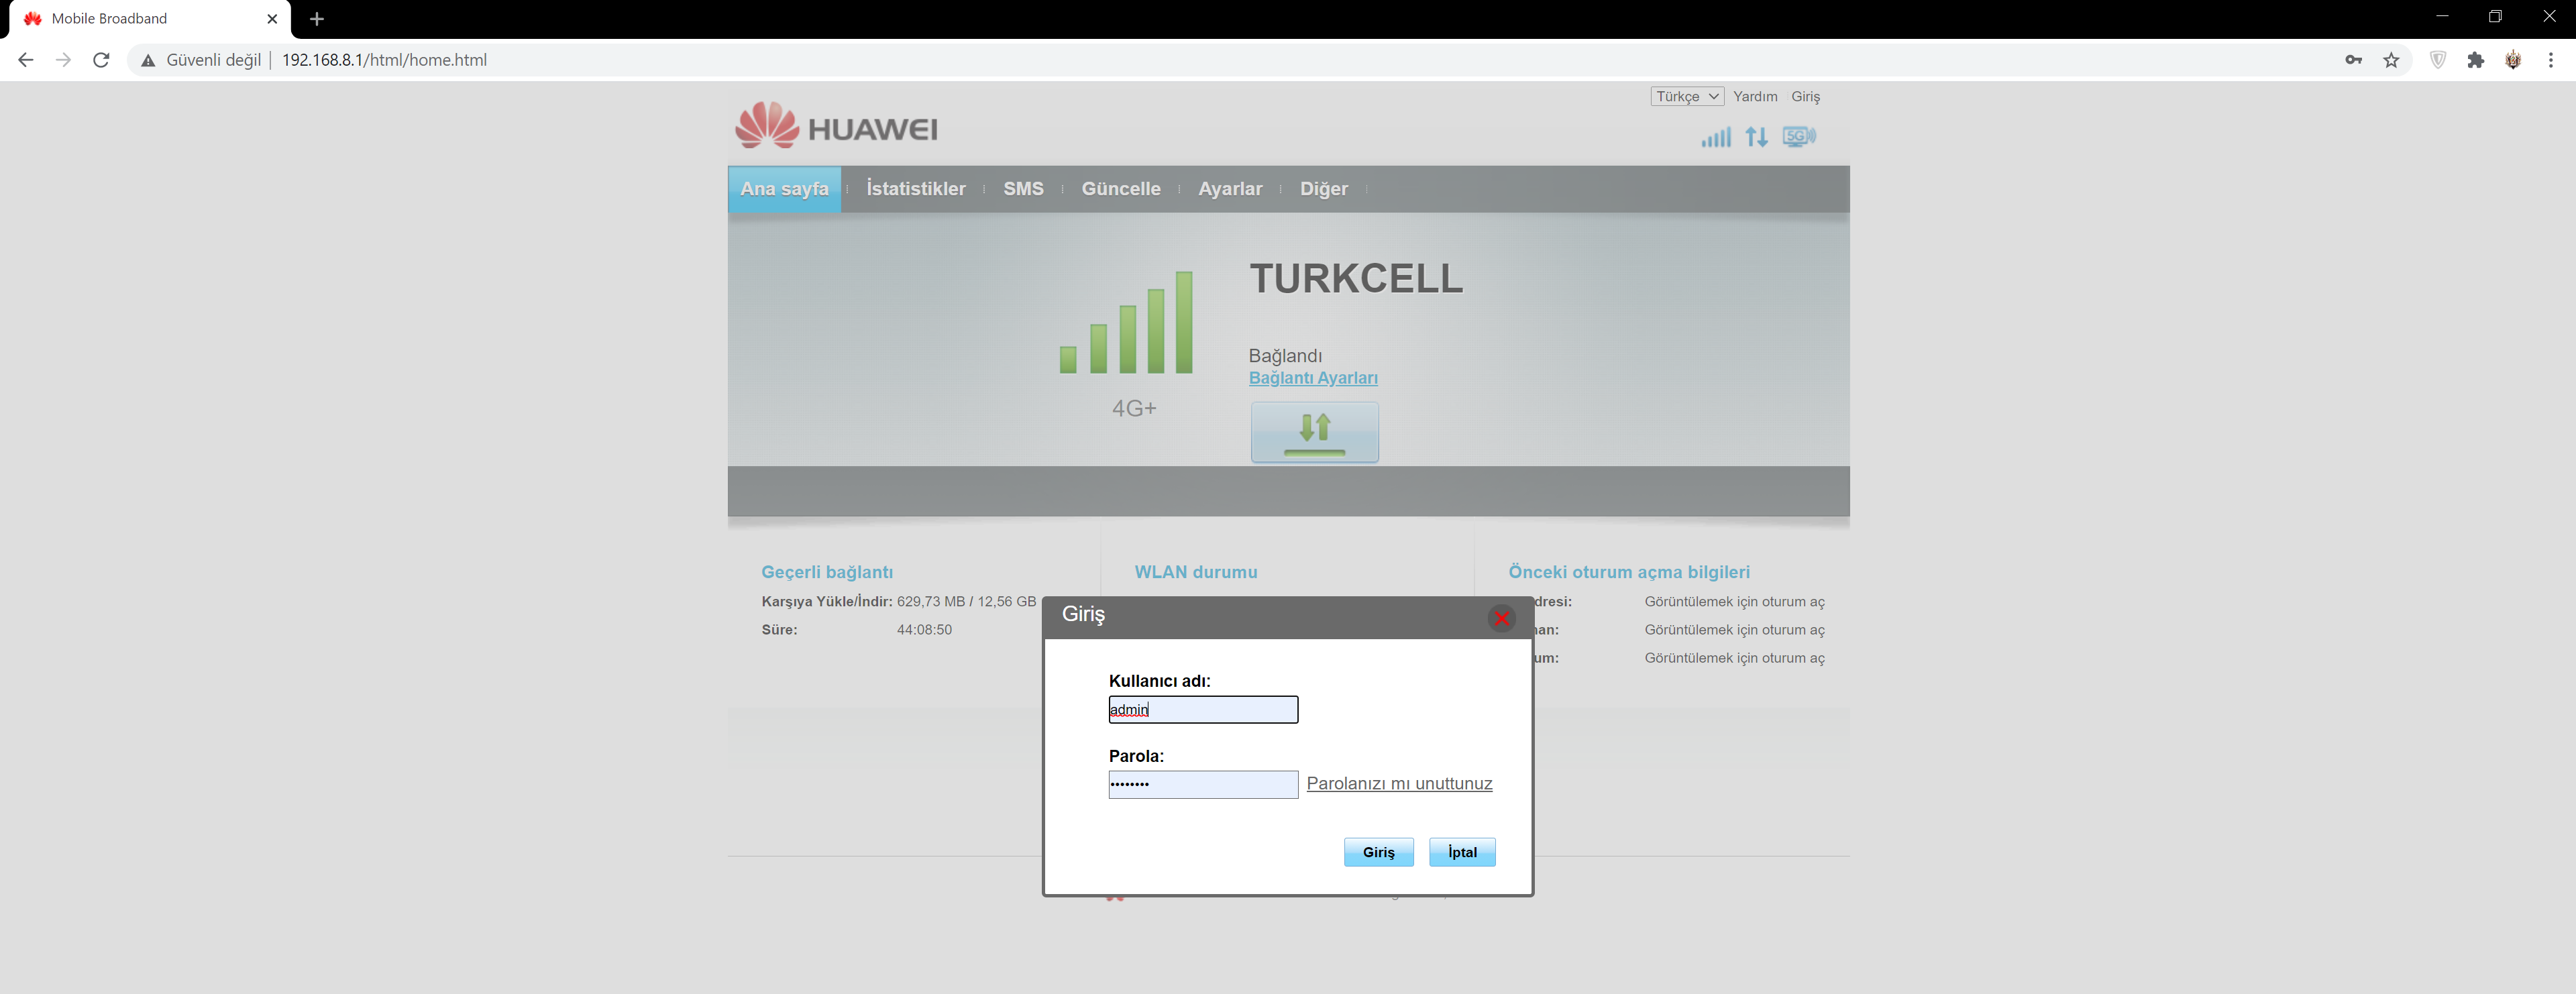
Task: Open the extensions puzzle icon
Action: [x=2476, y=60]
